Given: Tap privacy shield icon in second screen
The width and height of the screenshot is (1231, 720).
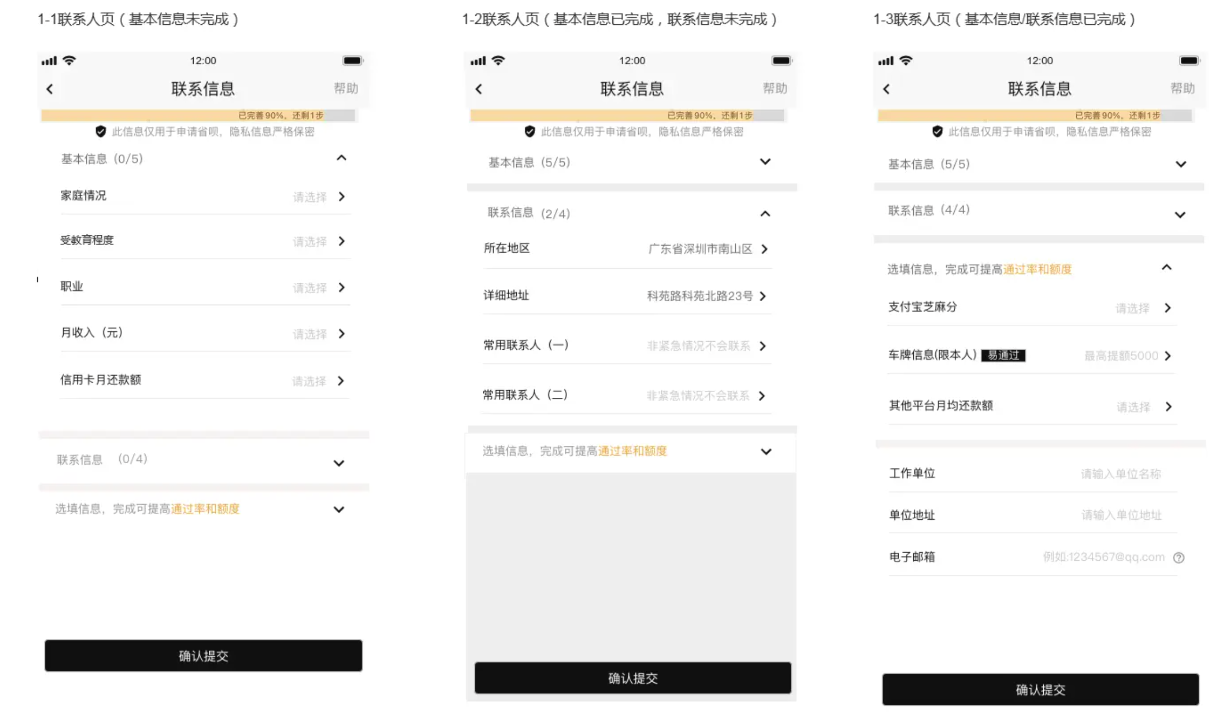Looking at the screenshot, I should point(530,131).
